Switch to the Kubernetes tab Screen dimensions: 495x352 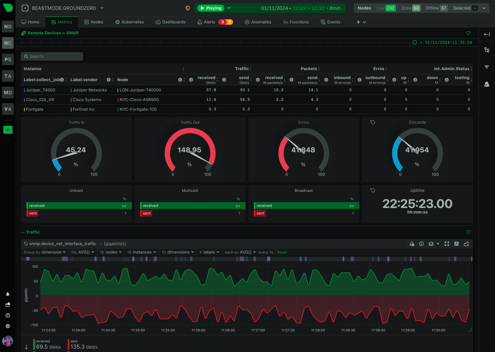point(129,22)
